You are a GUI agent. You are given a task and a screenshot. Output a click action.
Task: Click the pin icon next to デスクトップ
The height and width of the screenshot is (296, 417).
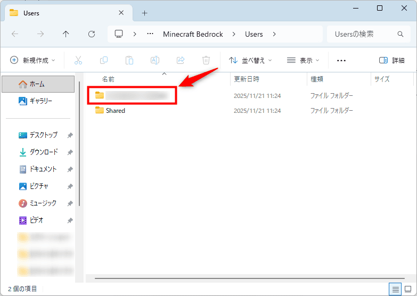[70, 135]
